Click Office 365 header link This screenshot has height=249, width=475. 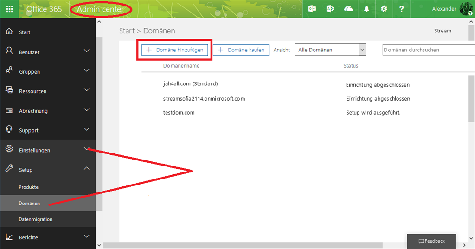44,9
